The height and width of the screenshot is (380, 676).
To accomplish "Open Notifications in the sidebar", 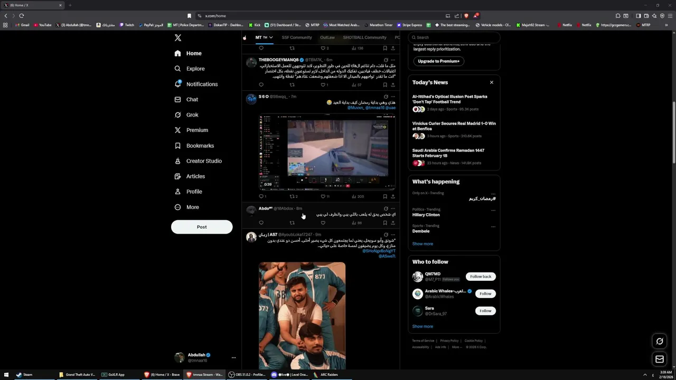I will [x=196, y=84].
